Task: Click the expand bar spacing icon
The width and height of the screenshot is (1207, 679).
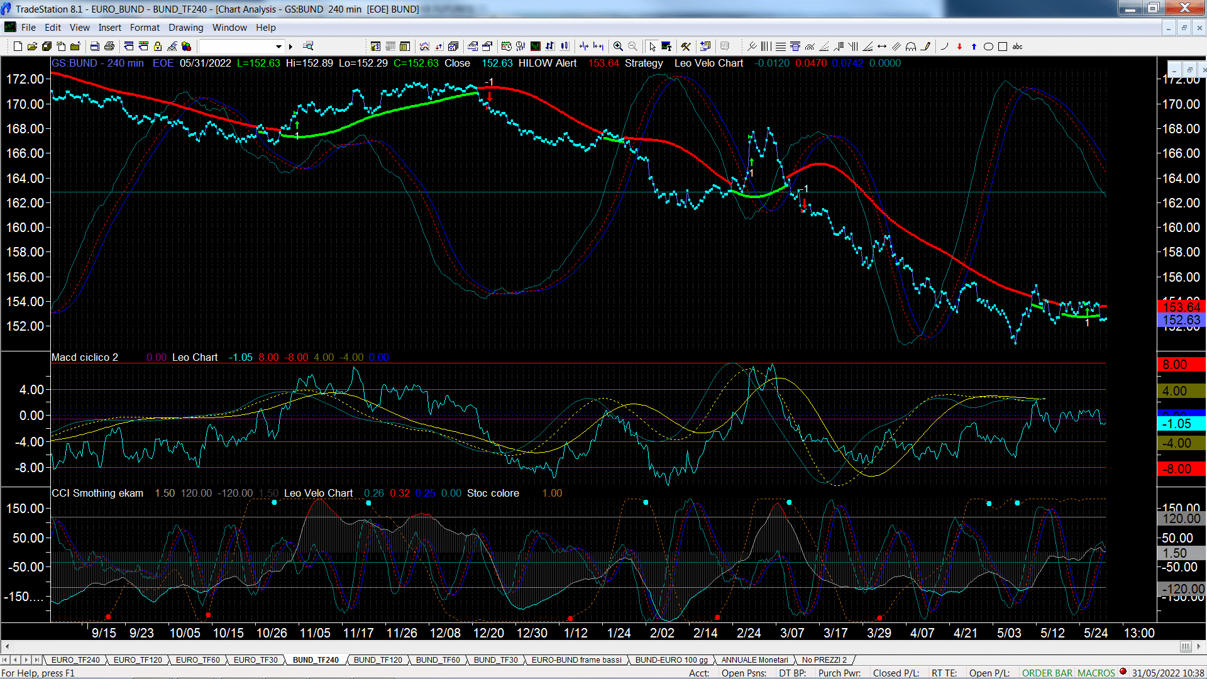Action: pos(598,46)
